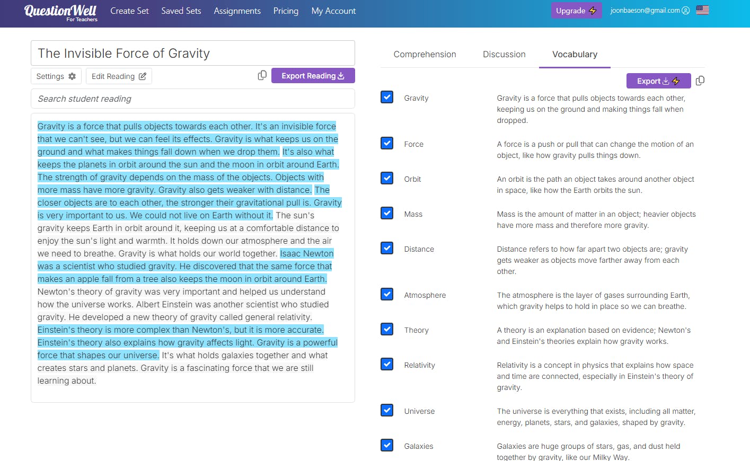Click Export Reading button

tap(313, 76)
